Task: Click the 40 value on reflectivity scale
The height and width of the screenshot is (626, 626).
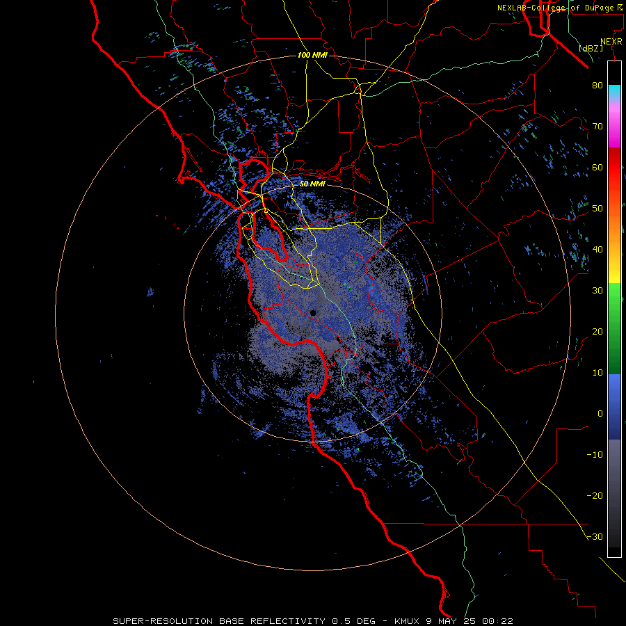Action: pos(597,249)
